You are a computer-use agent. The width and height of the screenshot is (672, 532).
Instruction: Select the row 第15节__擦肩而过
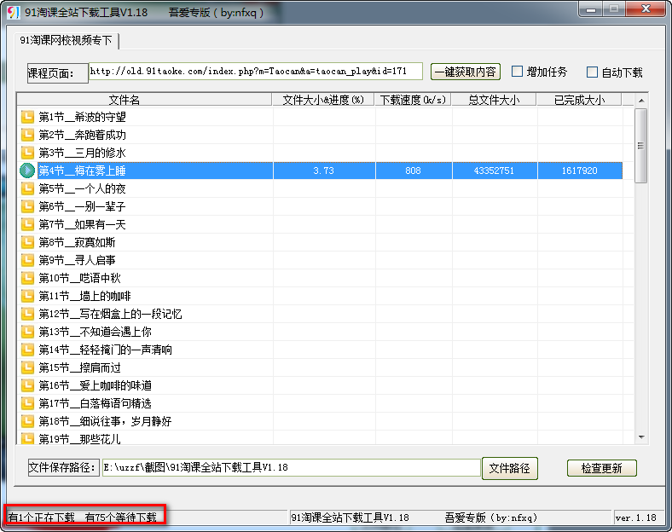tap(320, 367)
